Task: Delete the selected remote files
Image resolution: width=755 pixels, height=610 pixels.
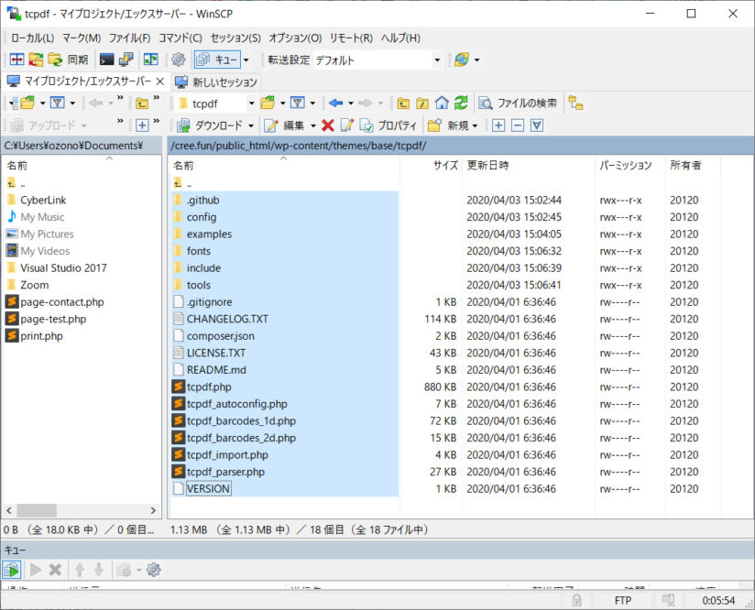Action: (x=329, y=125)
